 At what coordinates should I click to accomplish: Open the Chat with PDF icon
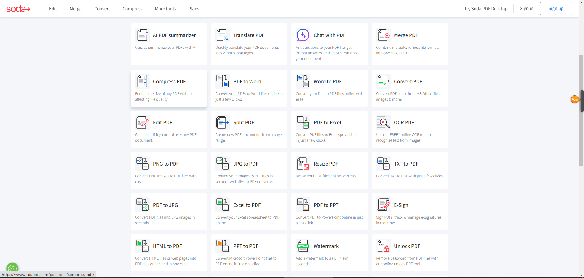[x=303, y=35]
